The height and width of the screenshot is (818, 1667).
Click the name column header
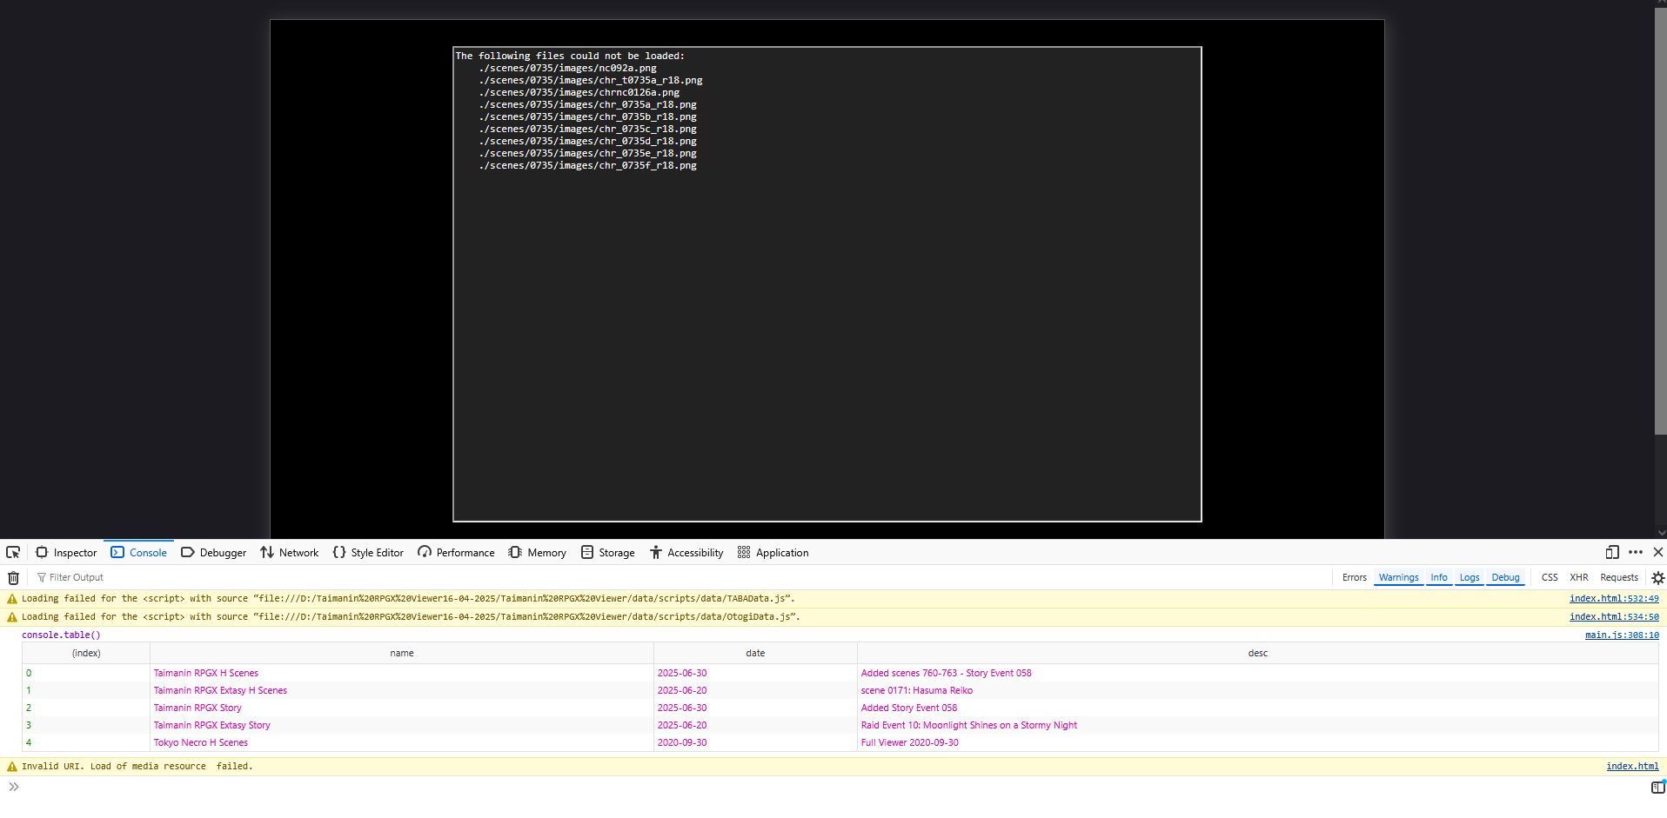coord(402,654)
